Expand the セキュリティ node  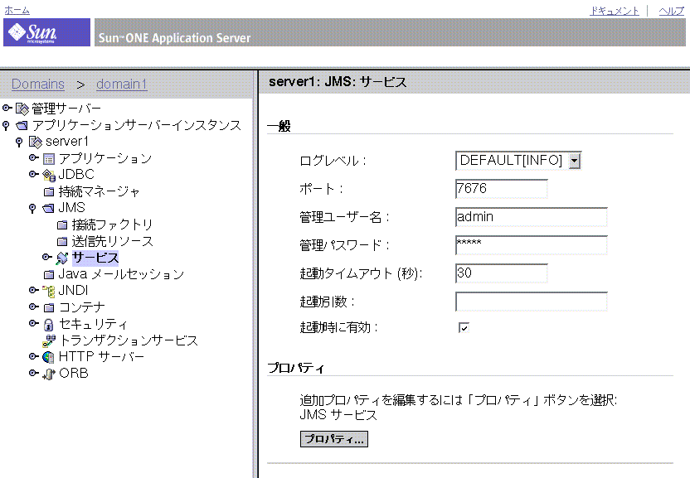[x=33, y=324]
